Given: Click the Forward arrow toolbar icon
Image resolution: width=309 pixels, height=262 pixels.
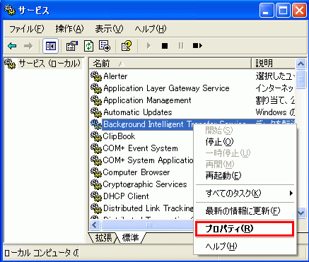Looking at the screenshot, I should point(28,46).
